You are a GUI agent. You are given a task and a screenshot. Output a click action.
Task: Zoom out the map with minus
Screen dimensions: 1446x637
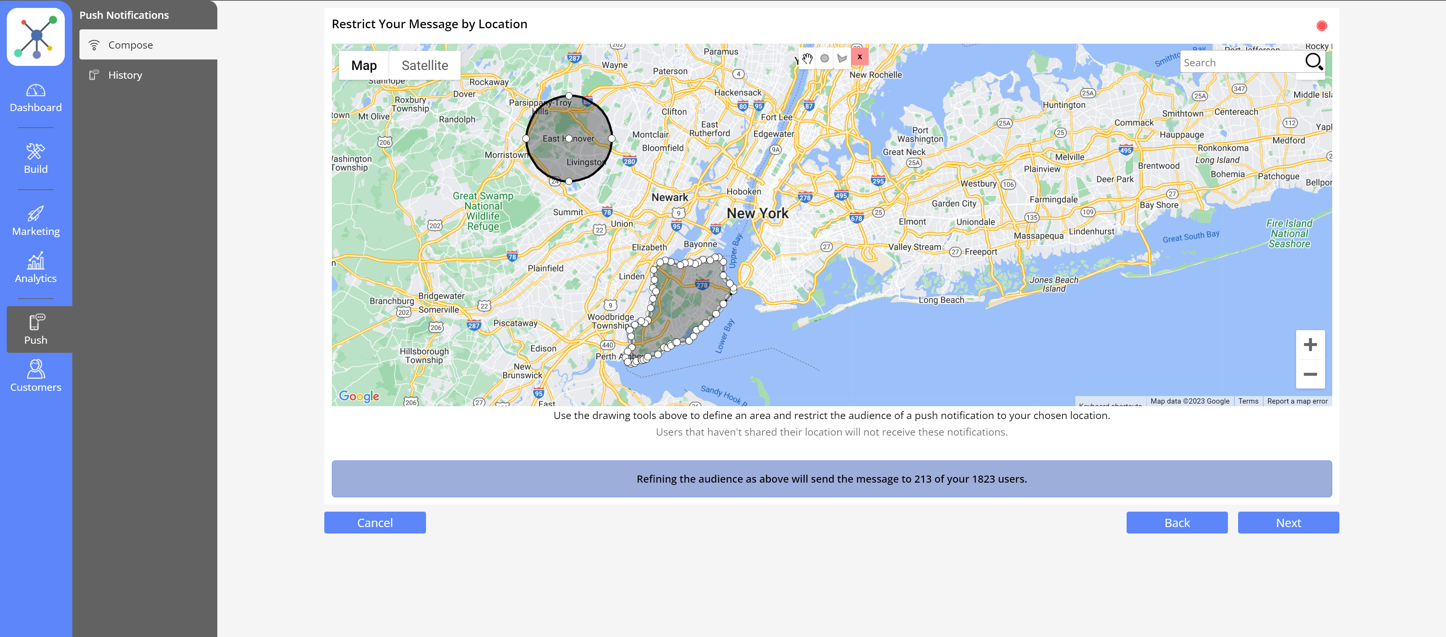pos(1310,374)
